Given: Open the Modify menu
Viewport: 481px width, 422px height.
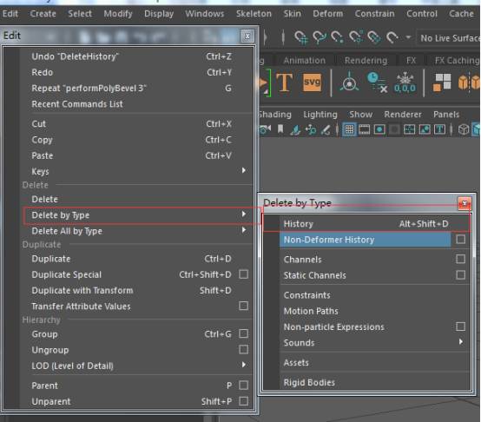Looking at the screenshot, I should pyautogui.click(x=118, y=14).
